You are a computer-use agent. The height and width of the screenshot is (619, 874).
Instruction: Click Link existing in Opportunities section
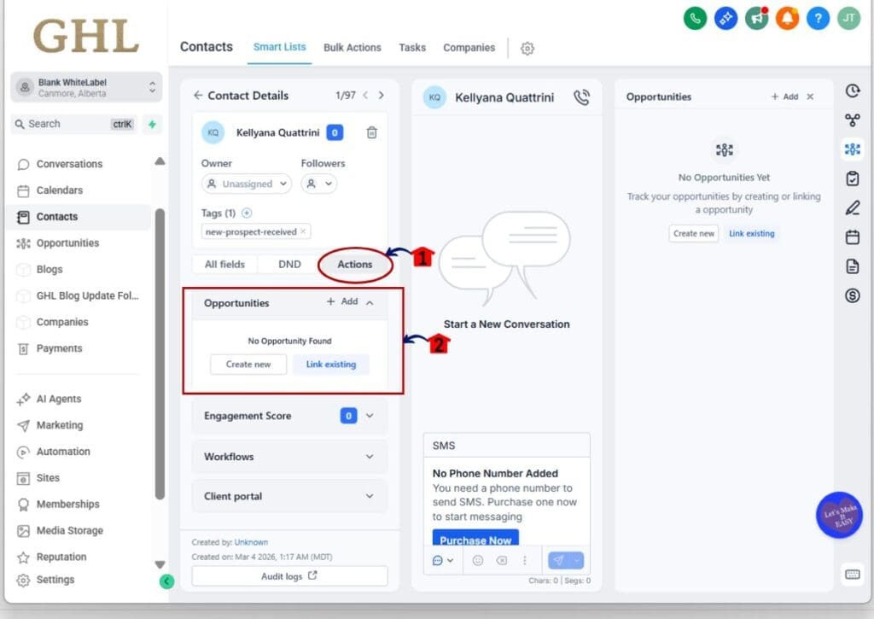click(x=331, y=365)
